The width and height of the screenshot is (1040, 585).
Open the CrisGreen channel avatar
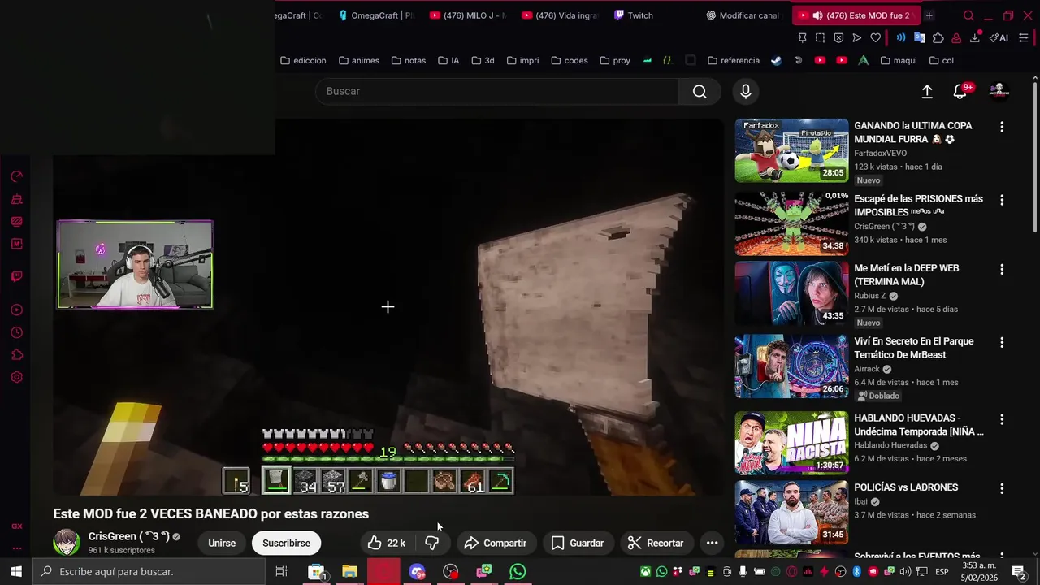(67, 543)
